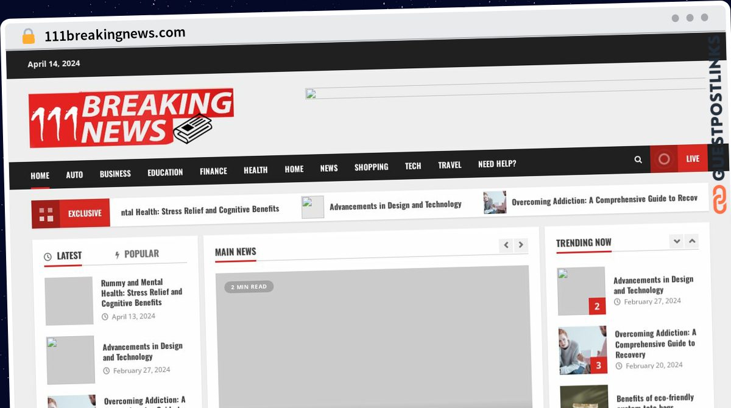
Task: Click the clock icon beside April 13, 2024
Action: (105, 317)
